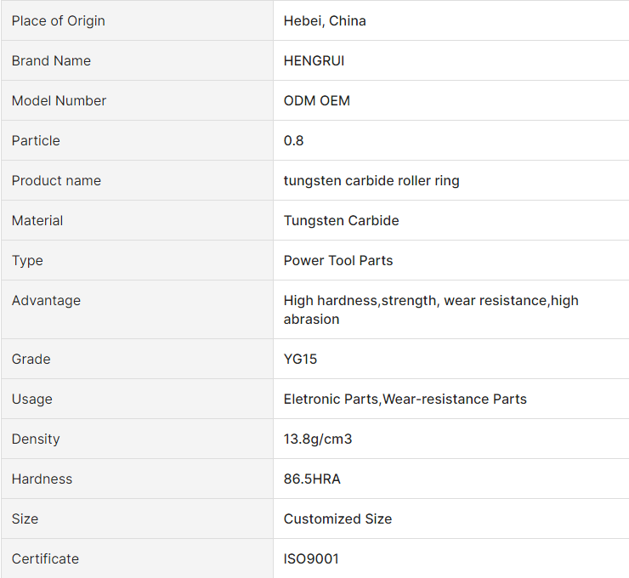The height and width of the screenshot is (578, 629).
Task: Click the Tungsten Carbide material value
Action: click(341, 221)
